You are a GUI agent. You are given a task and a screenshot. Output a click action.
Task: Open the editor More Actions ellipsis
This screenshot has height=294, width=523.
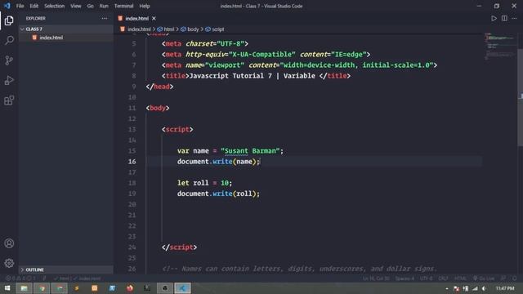click(514, 18)
